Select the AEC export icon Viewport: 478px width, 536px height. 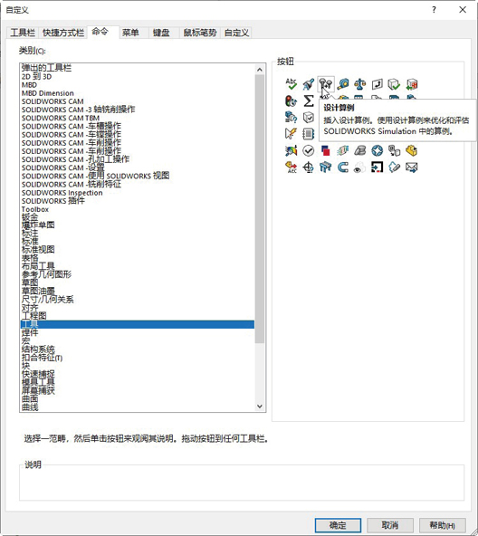(291, 167)
